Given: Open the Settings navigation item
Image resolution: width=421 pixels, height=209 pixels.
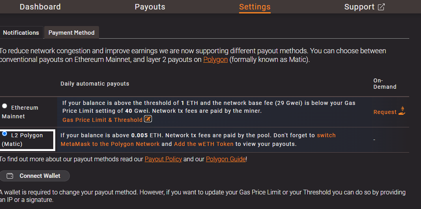Looking at the screenshot, I should [x=255, y=7].
